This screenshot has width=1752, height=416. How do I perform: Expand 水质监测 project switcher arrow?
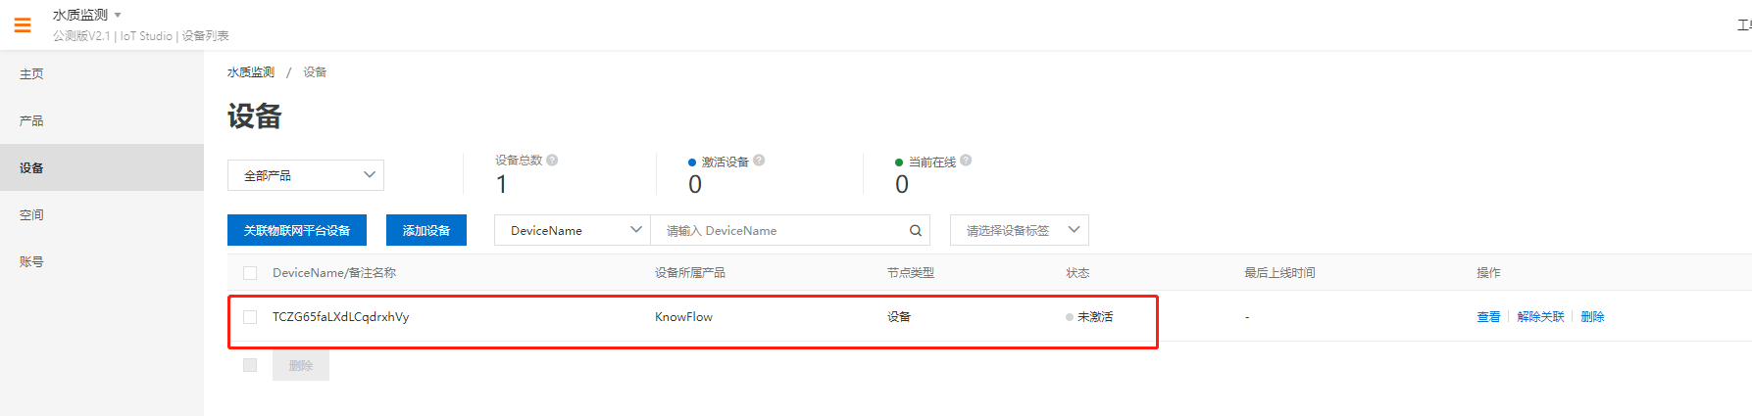(118, 15)
